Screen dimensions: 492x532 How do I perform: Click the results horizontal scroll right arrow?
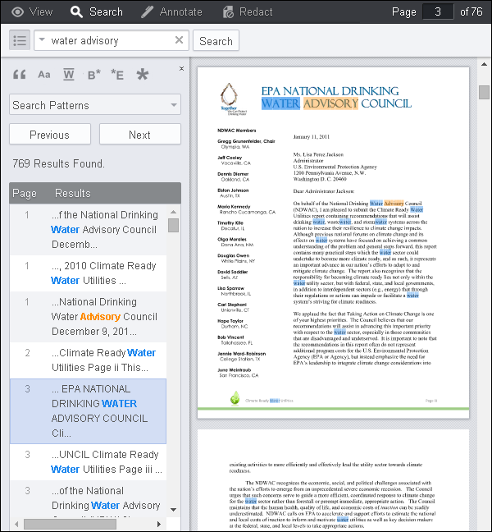click(158, 524)
